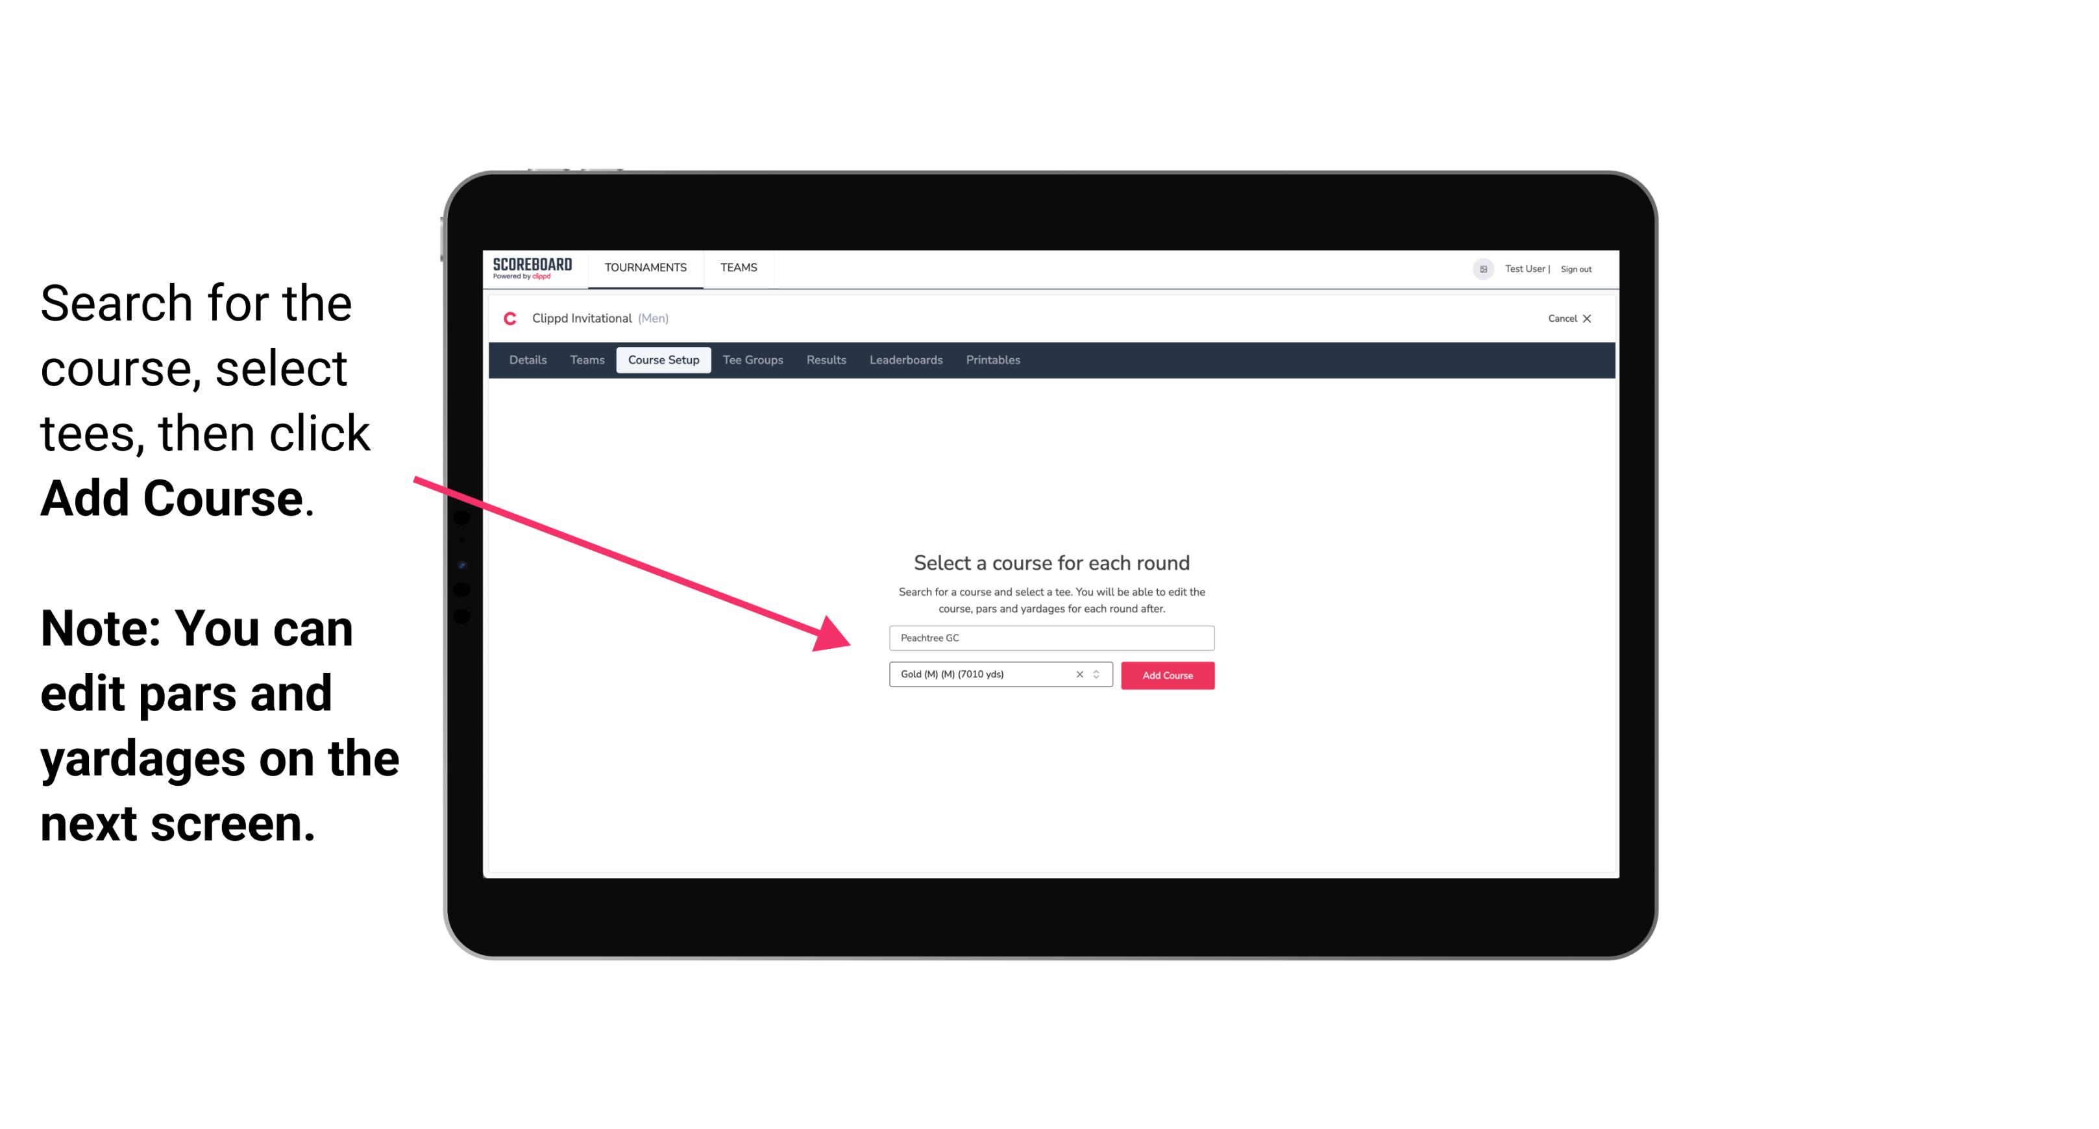Click the Sign out link
2099x1129 pixels.
pos(1575,269)
